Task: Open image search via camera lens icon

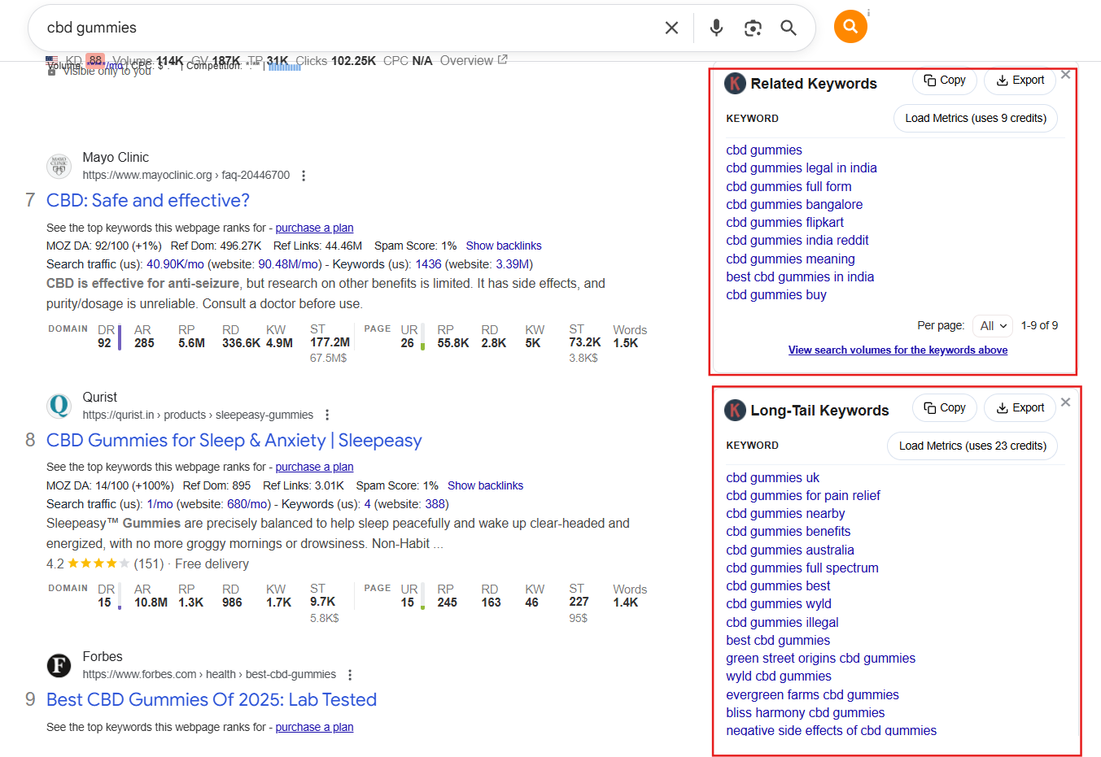Action: tap(753, 28)
